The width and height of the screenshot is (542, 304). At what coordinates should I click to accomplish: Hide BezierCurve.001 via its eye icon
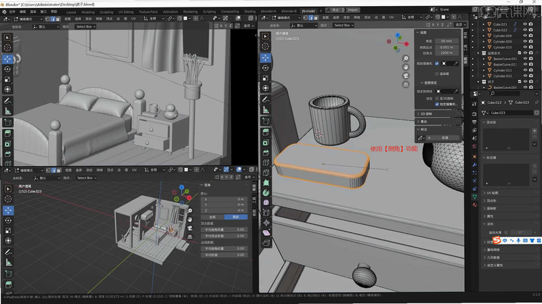pyautogui.click(x=524, y=59)
